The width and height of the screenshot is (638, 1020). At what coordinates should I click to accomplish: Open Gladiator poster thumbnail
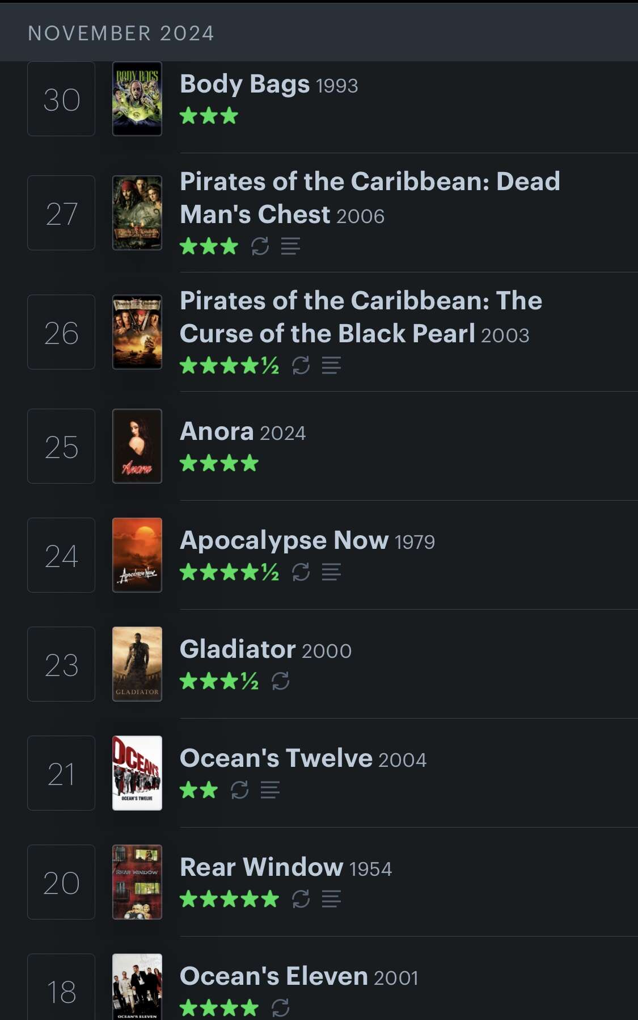[137, 664]
